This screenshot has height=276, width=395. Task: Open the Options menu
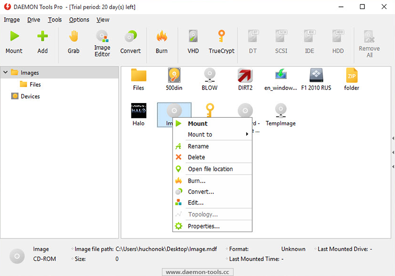pos(79,20)
